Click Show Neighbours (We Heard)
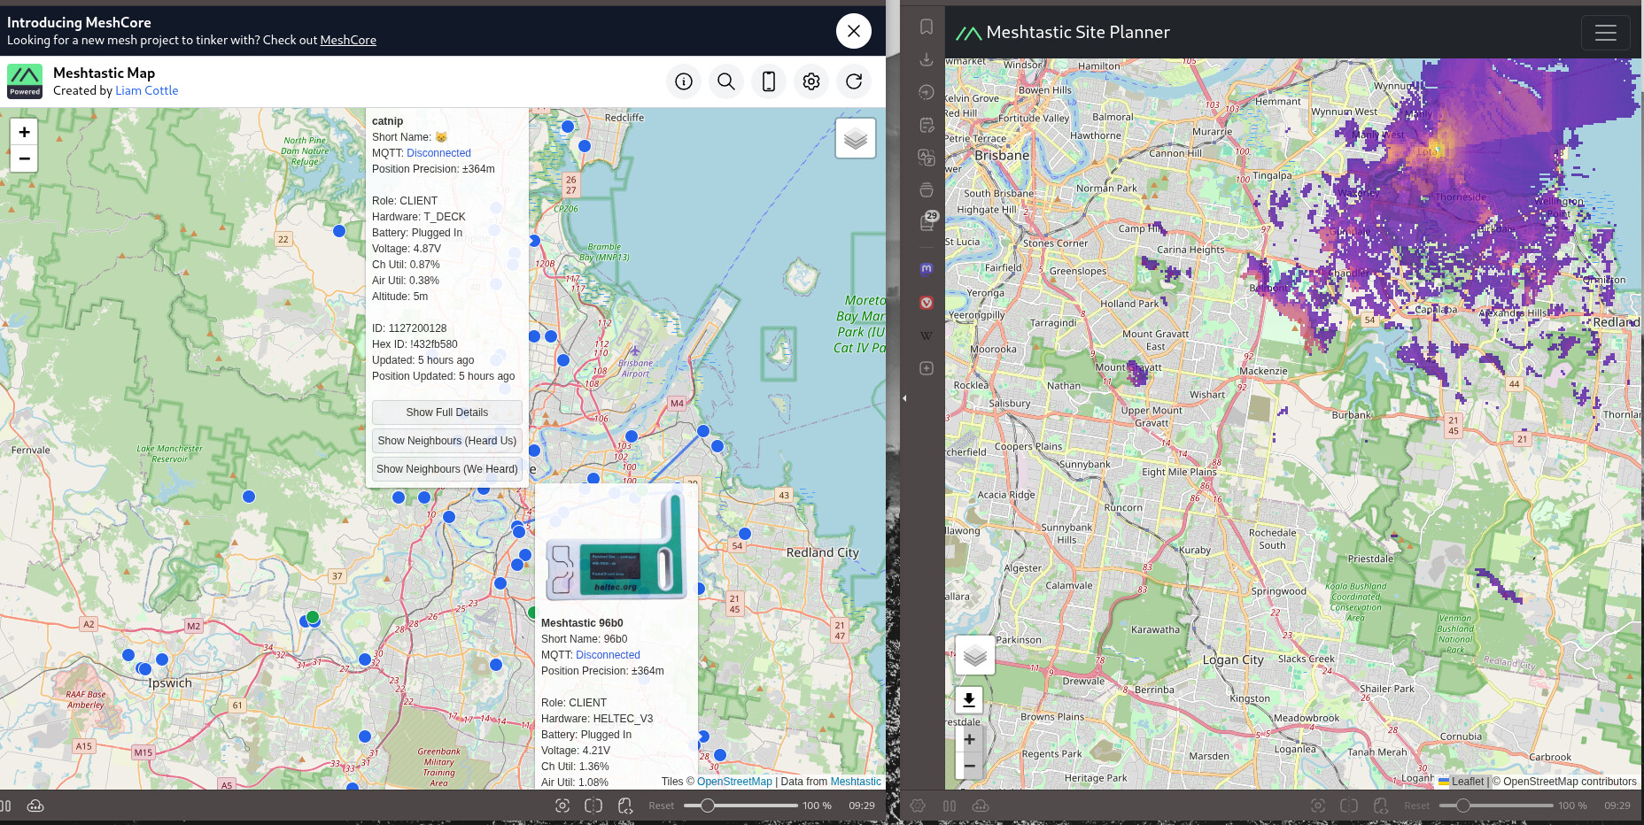 point(447,469)
